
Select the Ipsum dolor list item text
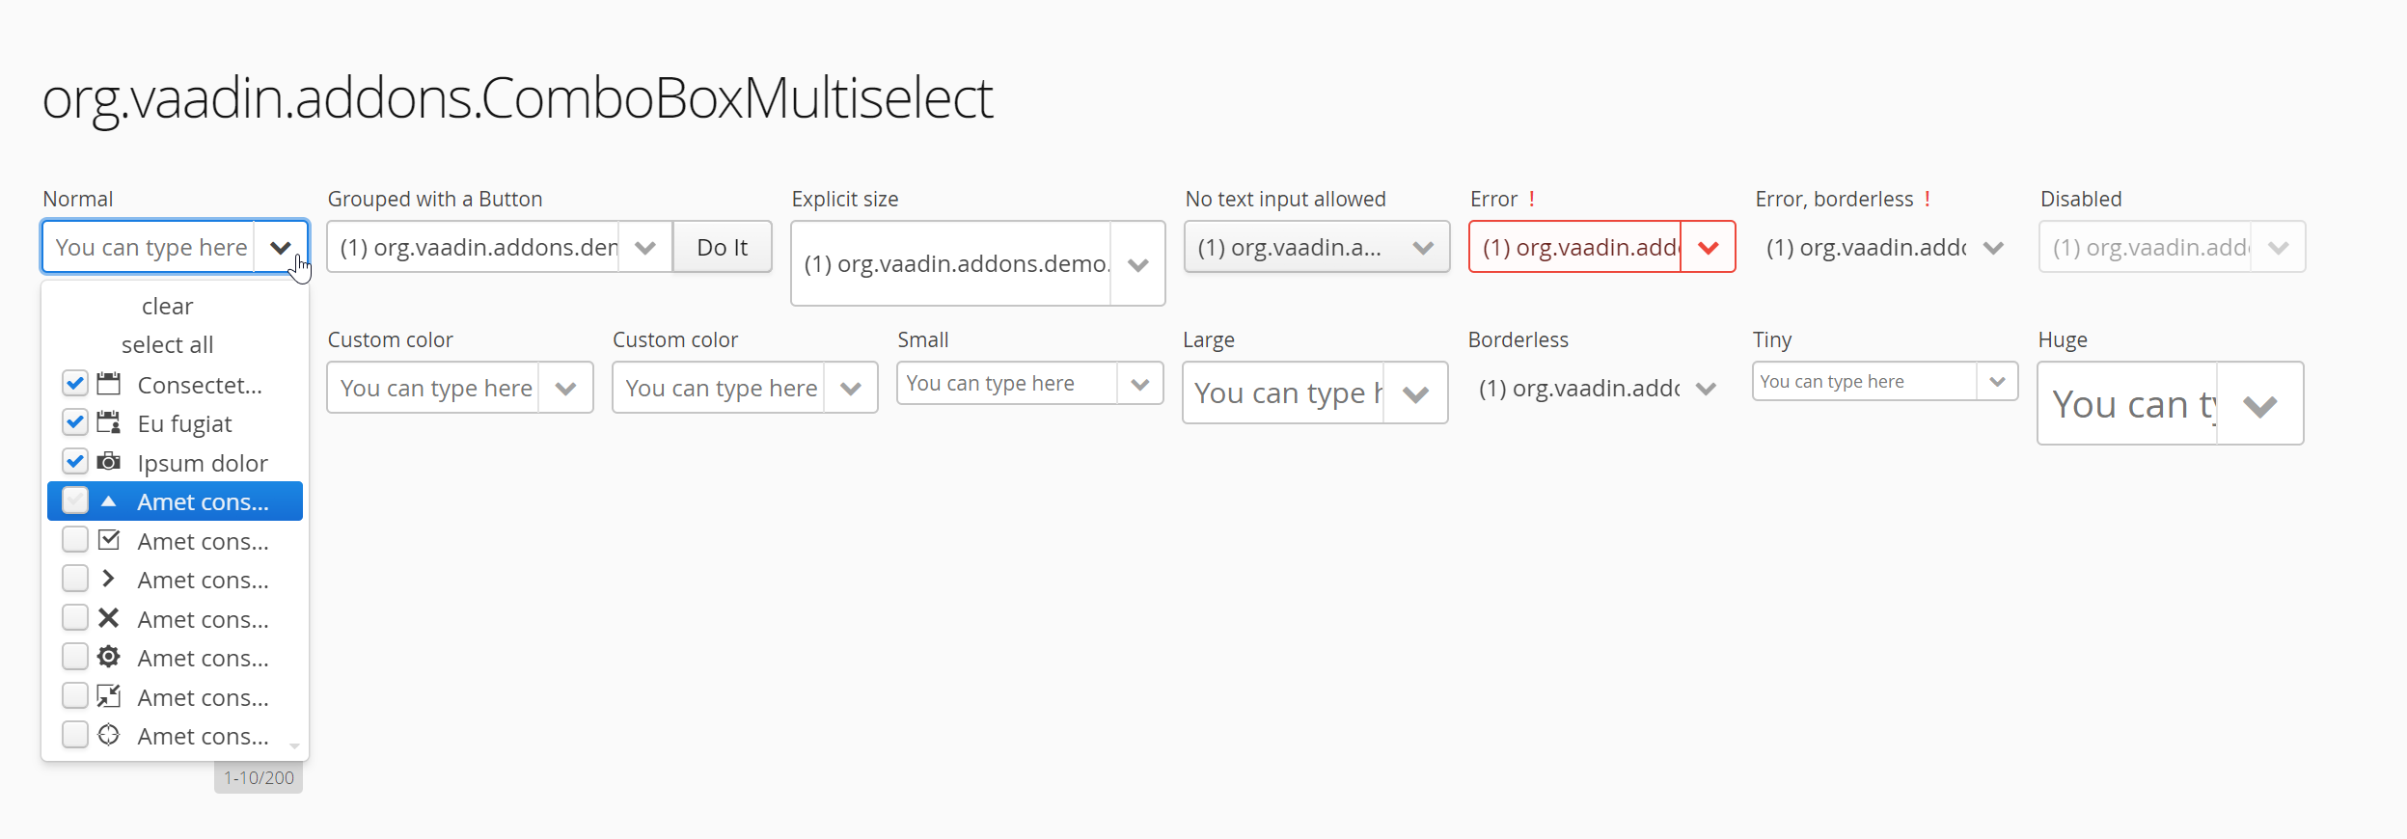click(203, 463)
